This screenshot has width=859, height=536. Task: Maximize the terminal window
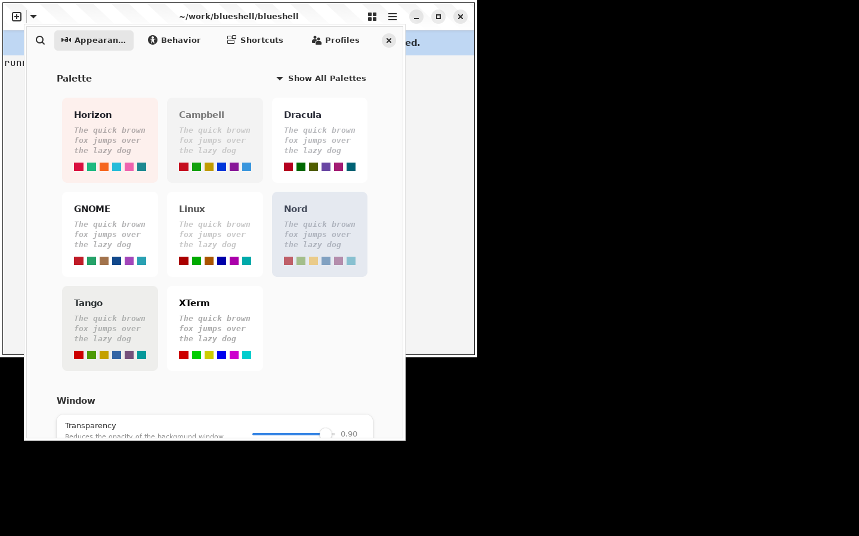tap(438, 17)
